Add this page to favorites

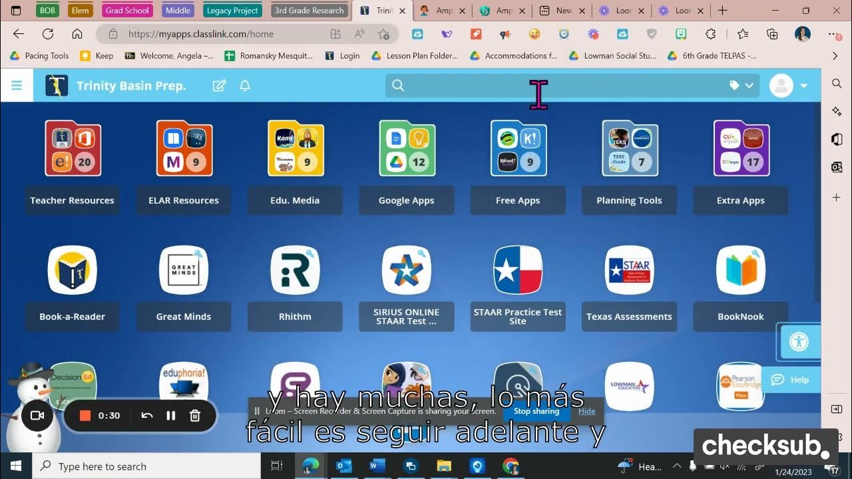point(383,34)
